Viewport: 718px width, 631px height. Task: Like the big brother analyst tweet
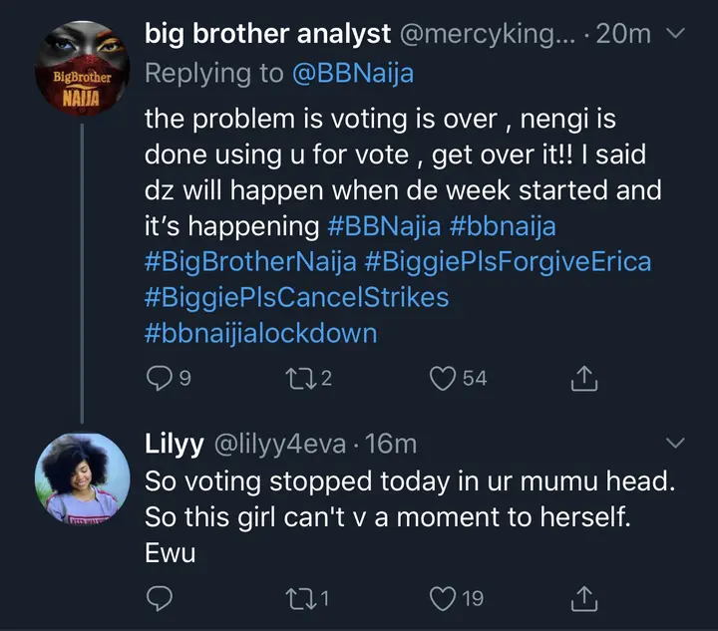(x=444, y=379)
